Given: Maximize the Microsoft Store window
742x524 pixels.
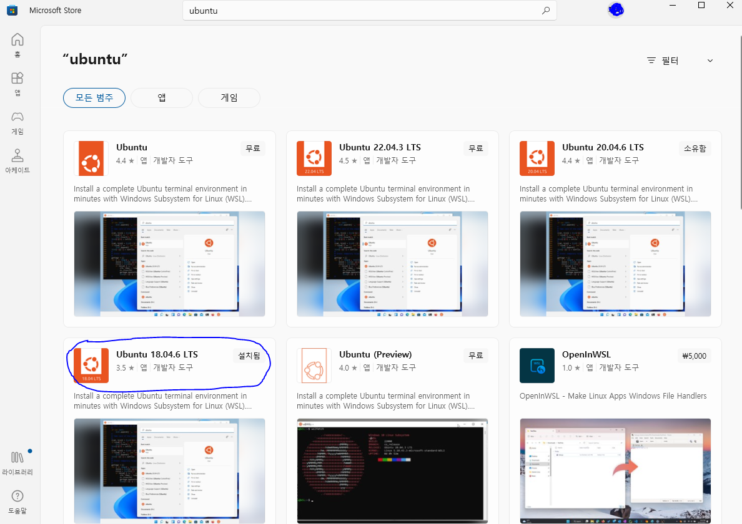Looking at the screenshot, I should [x=701, y=5].
